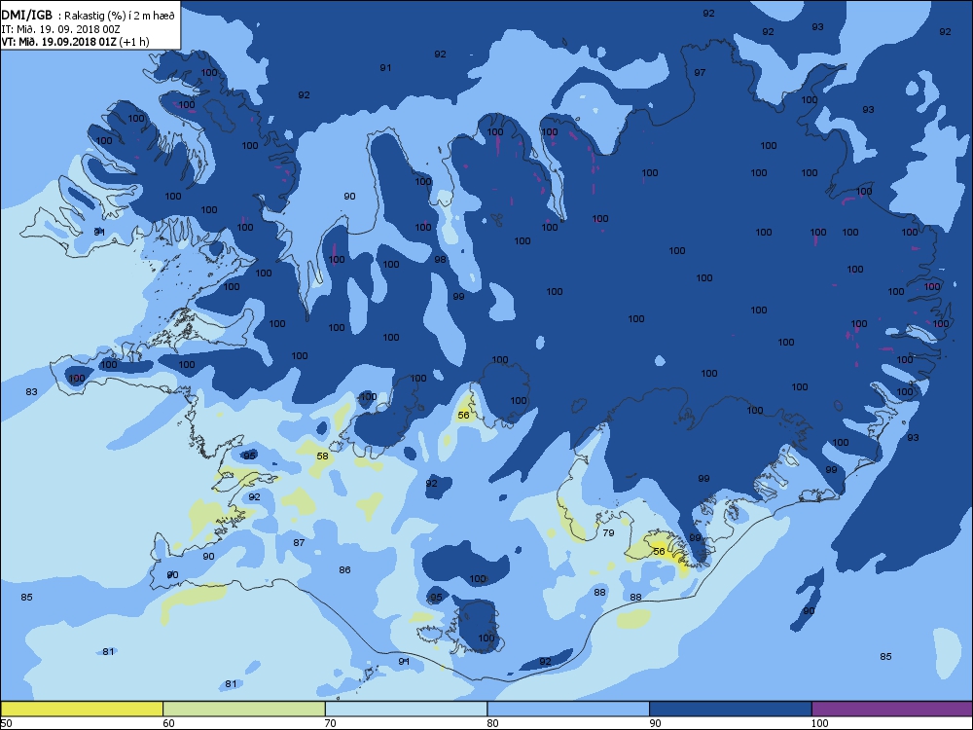Click the light green 60–70 legend band
The height and width of the screenshot is (730, 973).
pyautogui.click(x=244, y=709)
